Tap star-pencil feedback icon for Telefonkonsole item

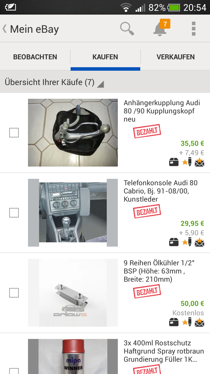point(187,242)
